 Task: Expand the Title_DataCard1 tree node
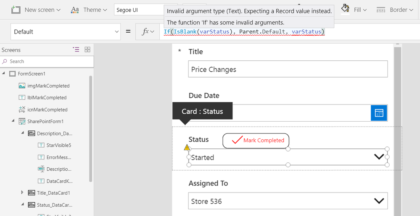22,193
